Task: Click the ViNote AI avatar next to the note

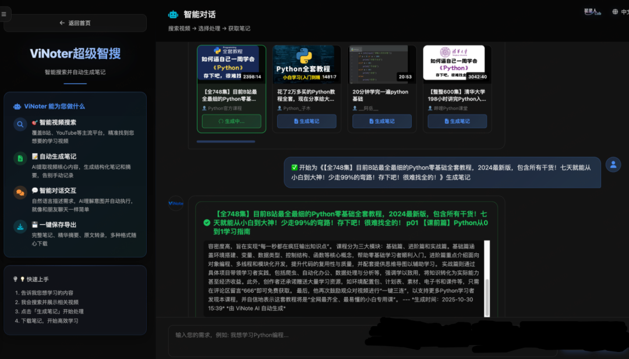Action: click(175, 203)
